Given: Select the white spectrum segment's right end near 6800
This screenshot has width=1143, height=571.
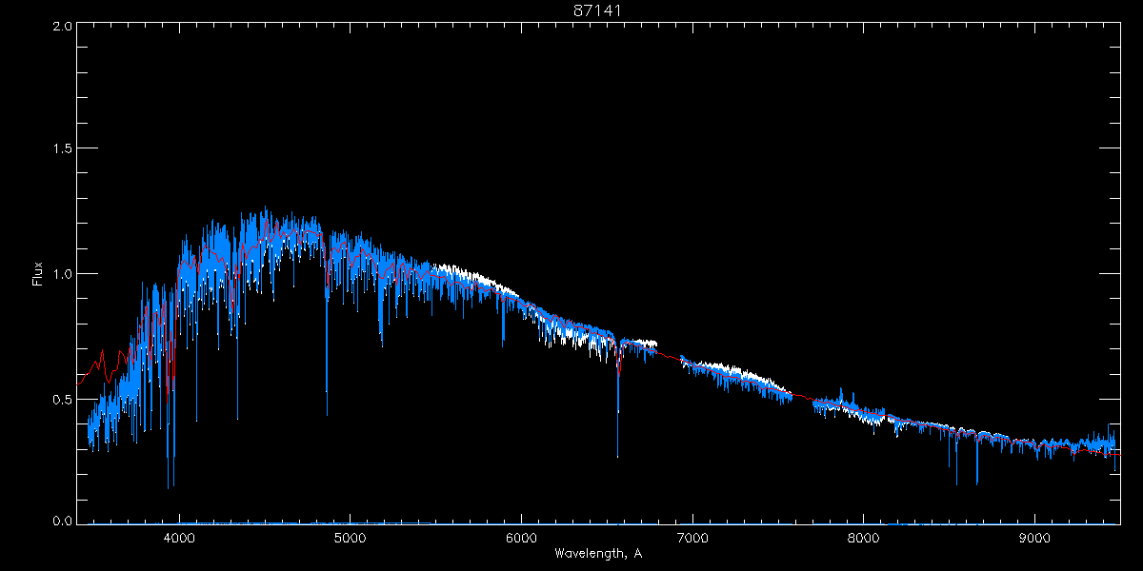Looking at the screenshot, I should 656,344.
